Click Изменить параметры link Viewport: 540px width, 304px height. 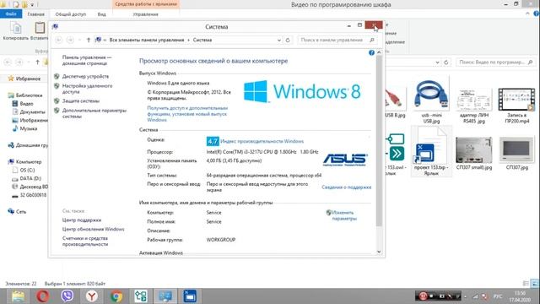pyautogui.click(x=344, y=215)
